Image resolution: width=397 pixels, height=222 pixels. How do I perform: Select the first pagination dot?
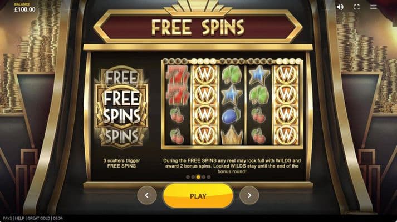point(188,177)
